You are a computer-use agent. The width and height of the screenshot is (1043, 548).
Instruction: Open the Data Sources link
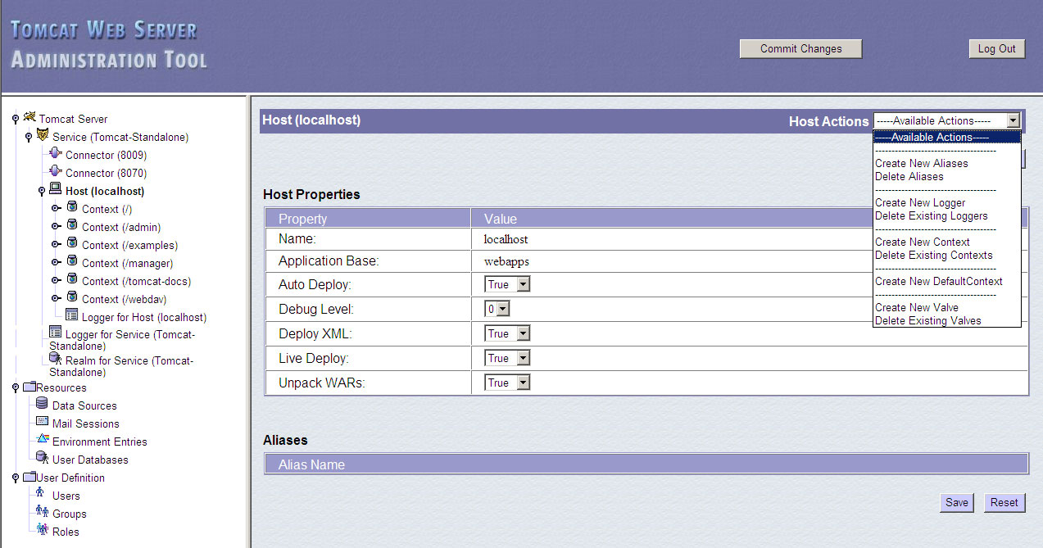(84, 405)
